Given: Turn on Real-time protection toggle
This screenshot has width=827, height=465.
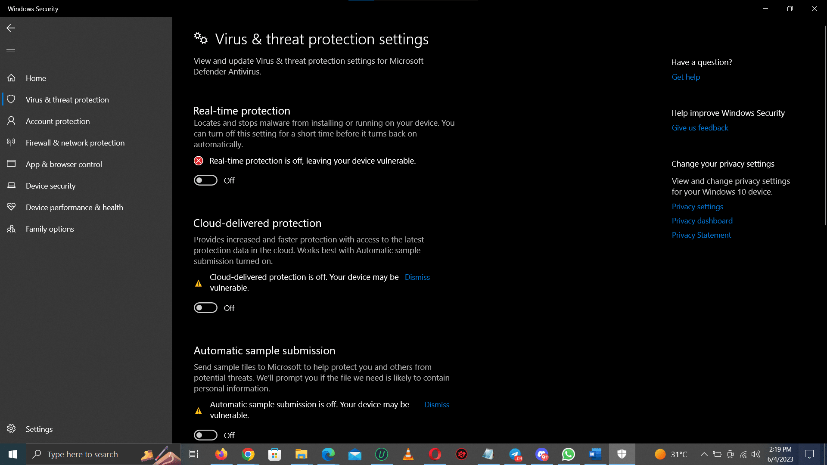Looking at the screenshot, I should (205, 180).
